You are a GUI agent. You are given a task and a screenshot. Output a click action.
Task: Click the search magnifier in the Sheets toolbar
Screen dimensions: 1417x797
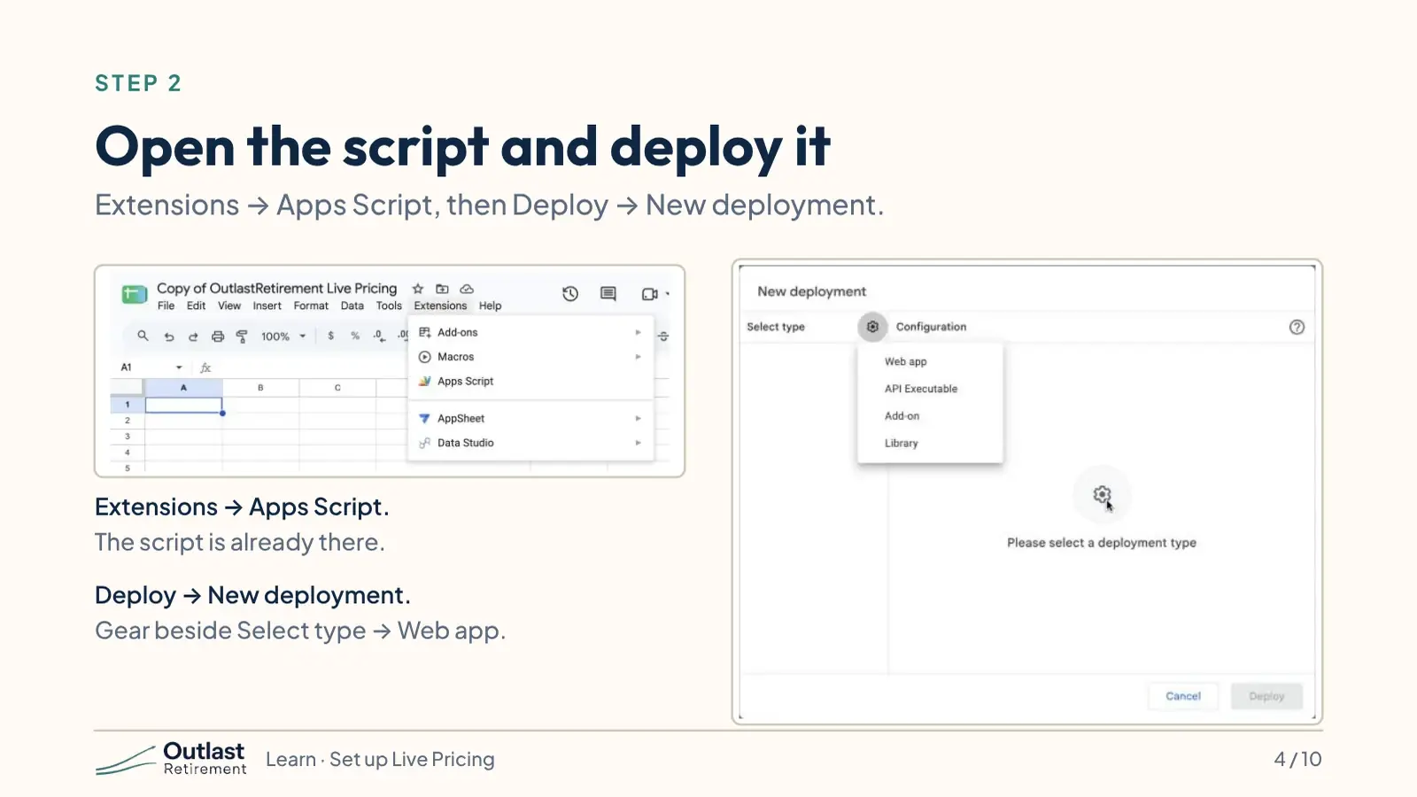(x=143, y=336)
